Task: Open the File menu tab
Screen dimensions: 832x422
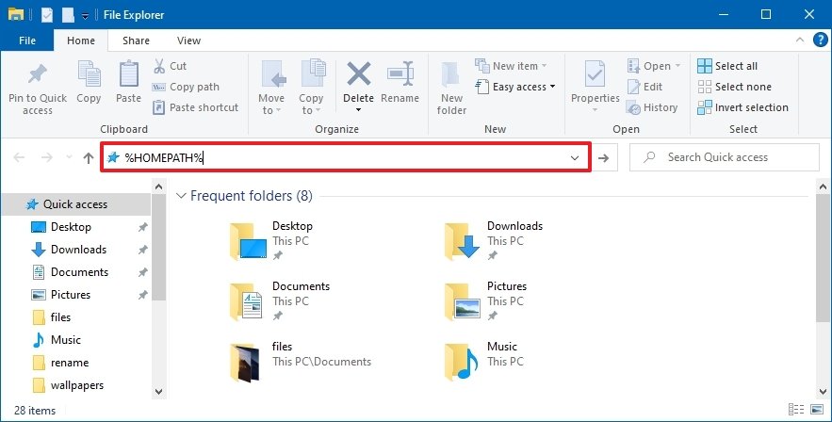Action: coord(27,41)
